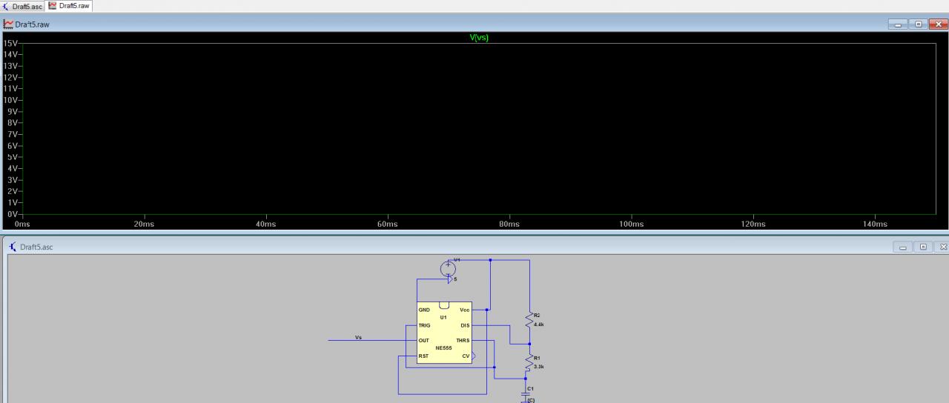Click the 140ms label on the time axis
Viewport: 949px width, 403px height.
pyautogui.click(x=875, y=224)
